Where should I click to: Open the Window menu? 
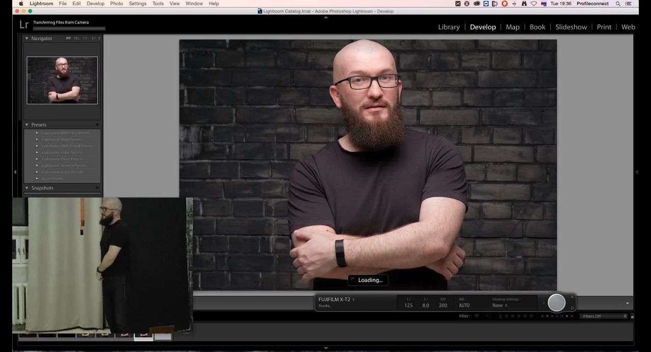[194, 4]
